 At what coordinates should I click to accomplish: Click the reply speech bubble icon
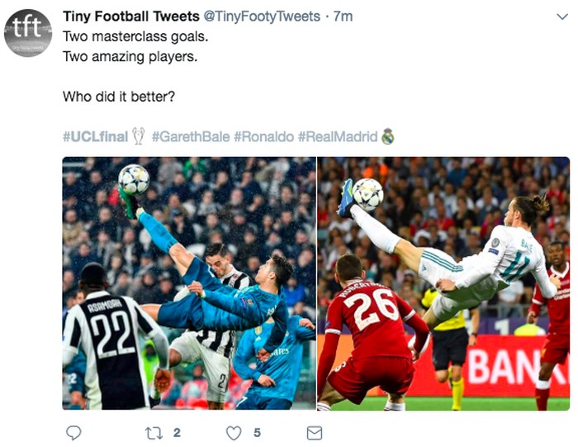tap(73, 432)
